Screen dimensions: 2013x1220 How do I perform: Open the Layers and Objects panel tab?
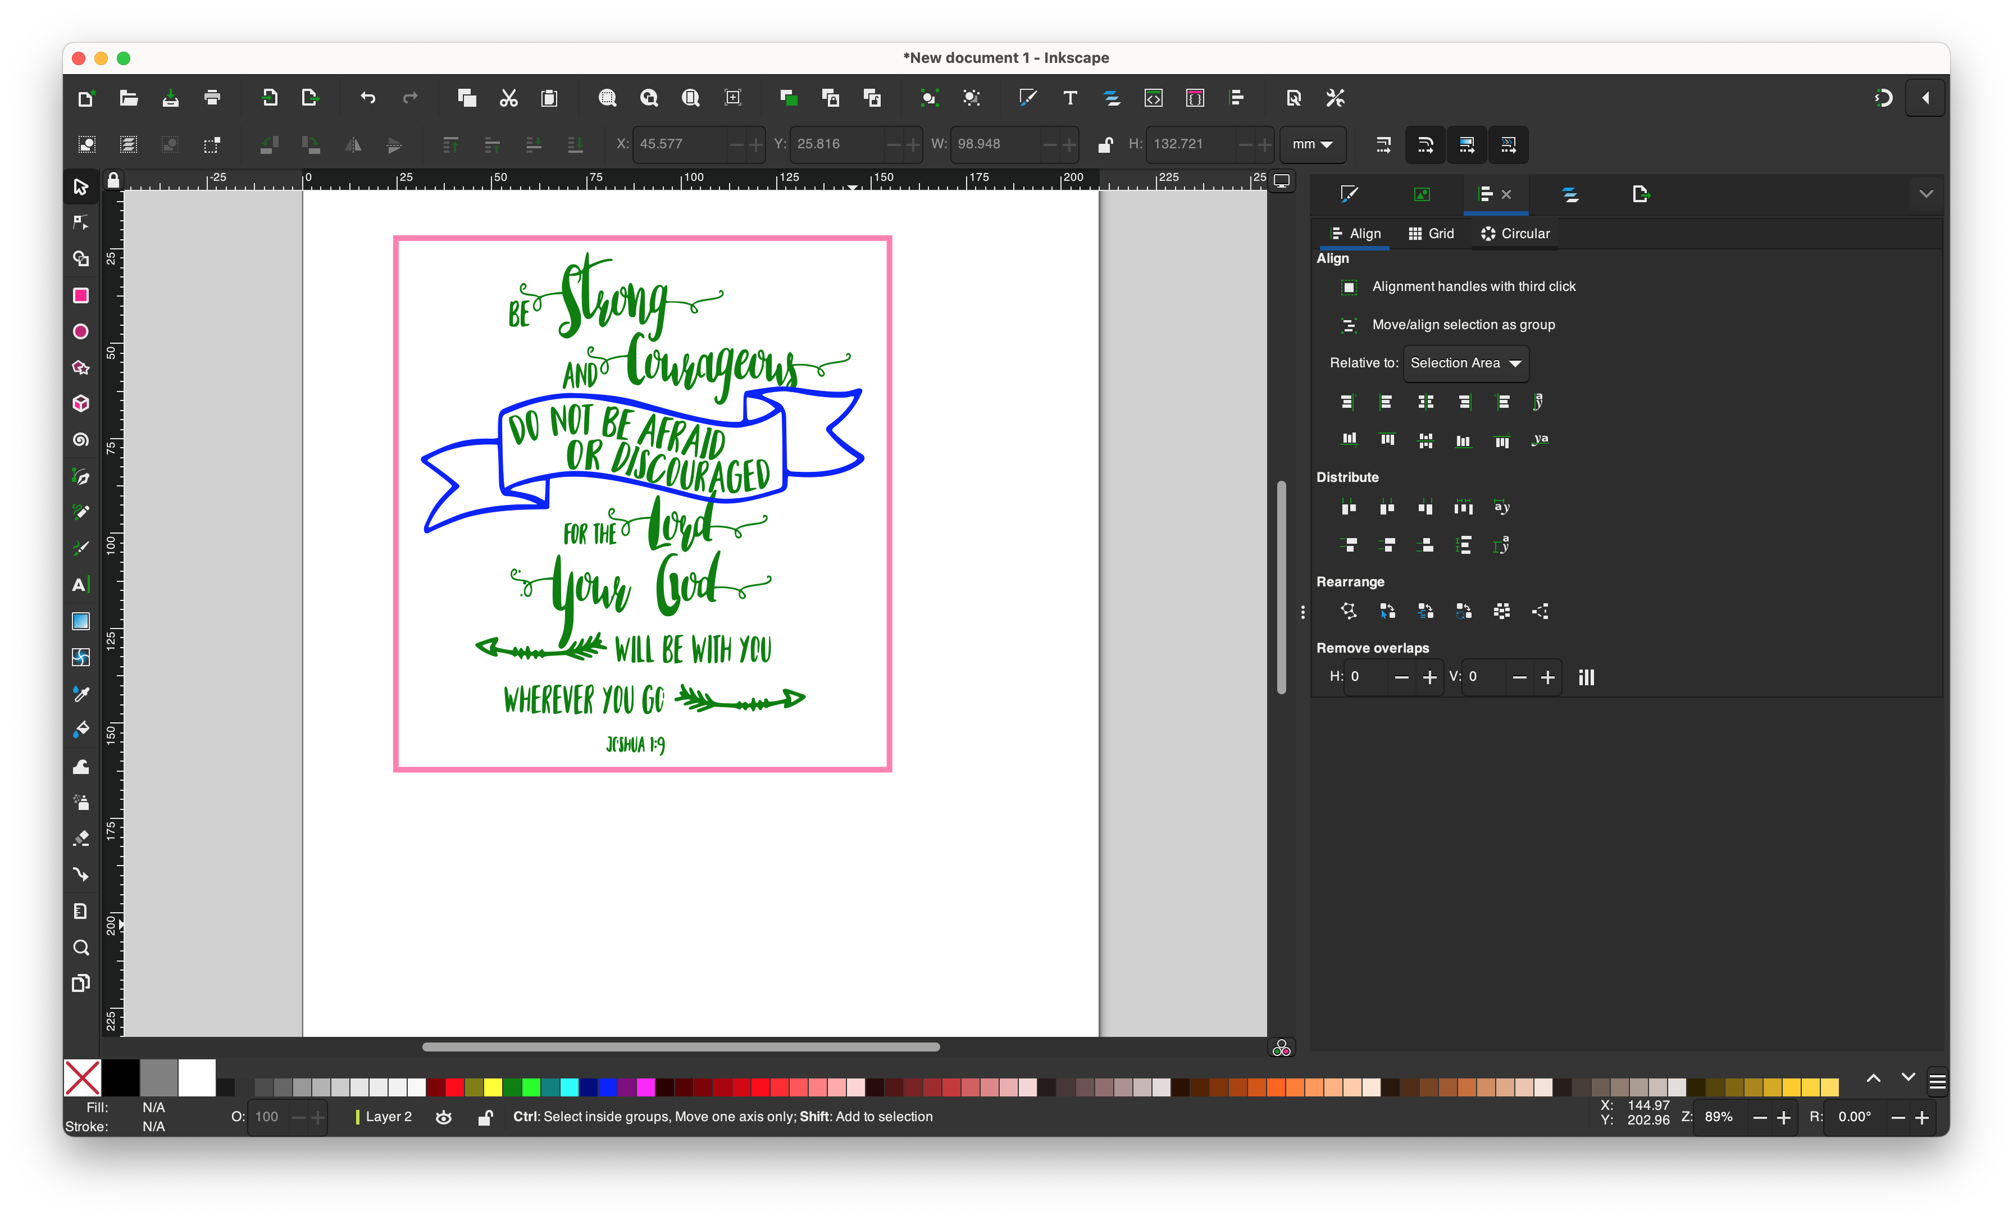click(1569, 194)
